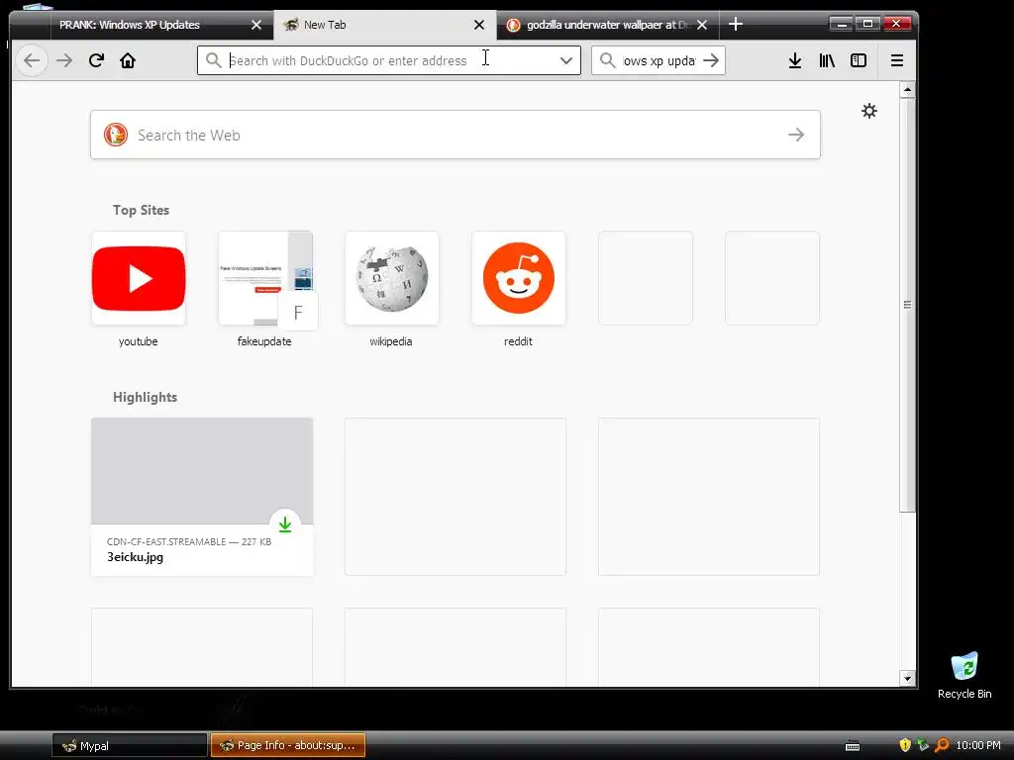Reload the current page
This screenshot has width=1014, height=760.
(96, 60)
